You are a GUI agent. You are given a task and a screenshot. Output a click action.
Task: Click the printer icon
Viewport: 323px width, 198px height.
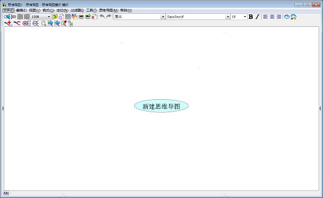[x=81, y=17]
